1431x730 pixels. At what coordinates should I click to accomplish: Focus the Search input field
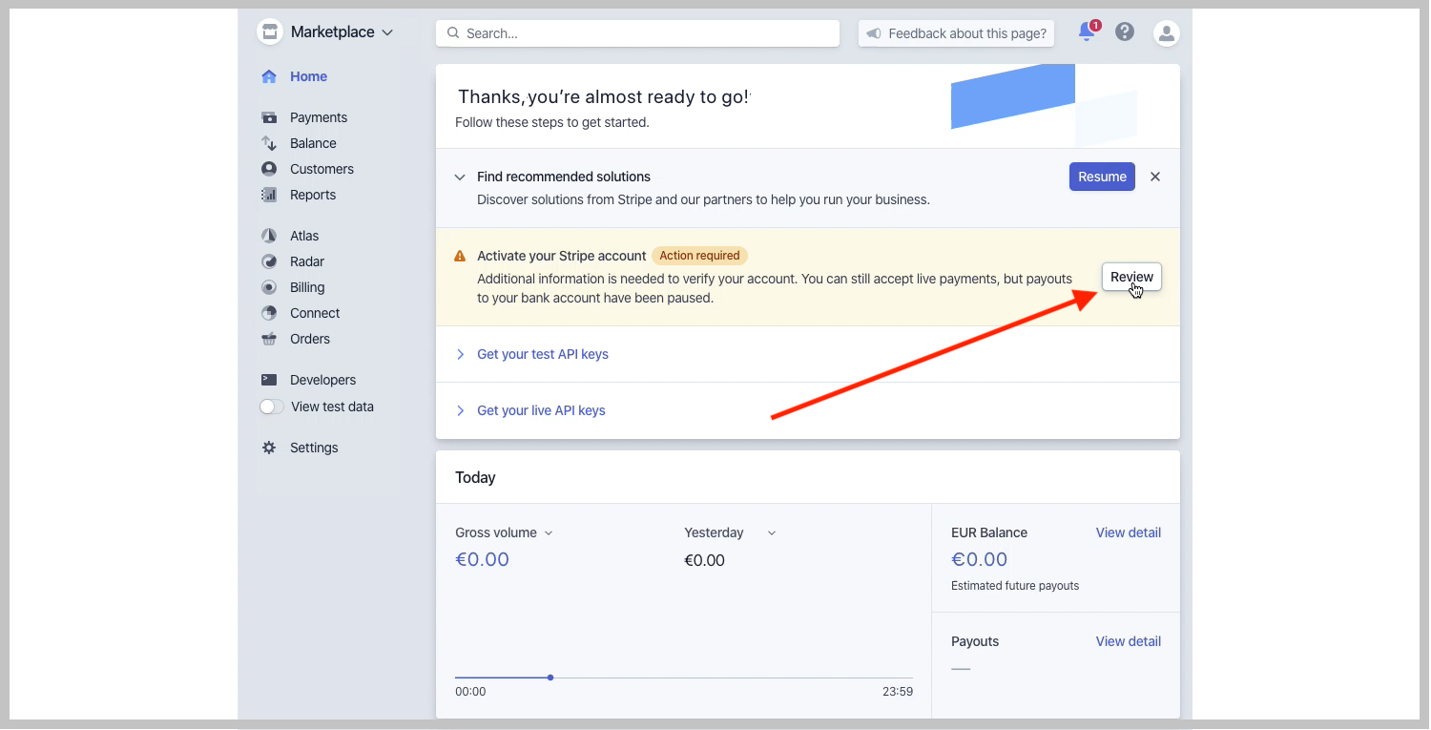pos(637,32)
